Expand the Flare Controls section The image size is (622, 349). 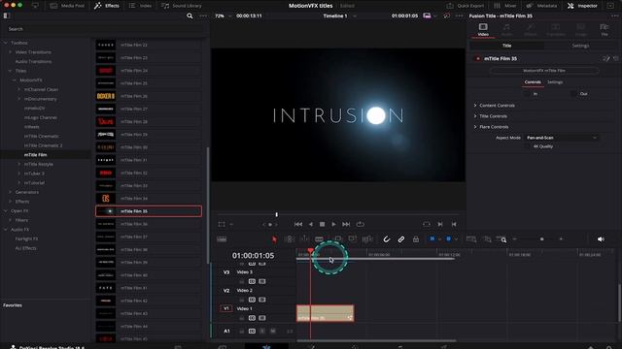pos(475,127)
